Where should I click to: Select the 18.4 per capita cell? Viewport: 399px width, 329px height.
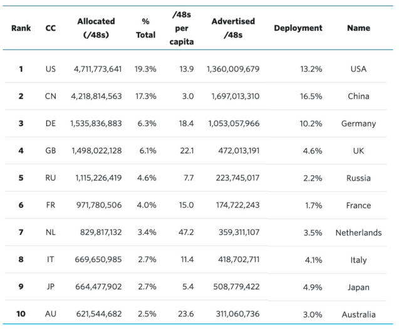(x=186, y=123)
